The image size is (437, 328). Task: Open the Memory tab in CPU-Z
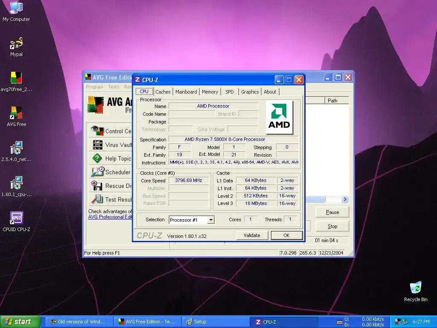210,92
